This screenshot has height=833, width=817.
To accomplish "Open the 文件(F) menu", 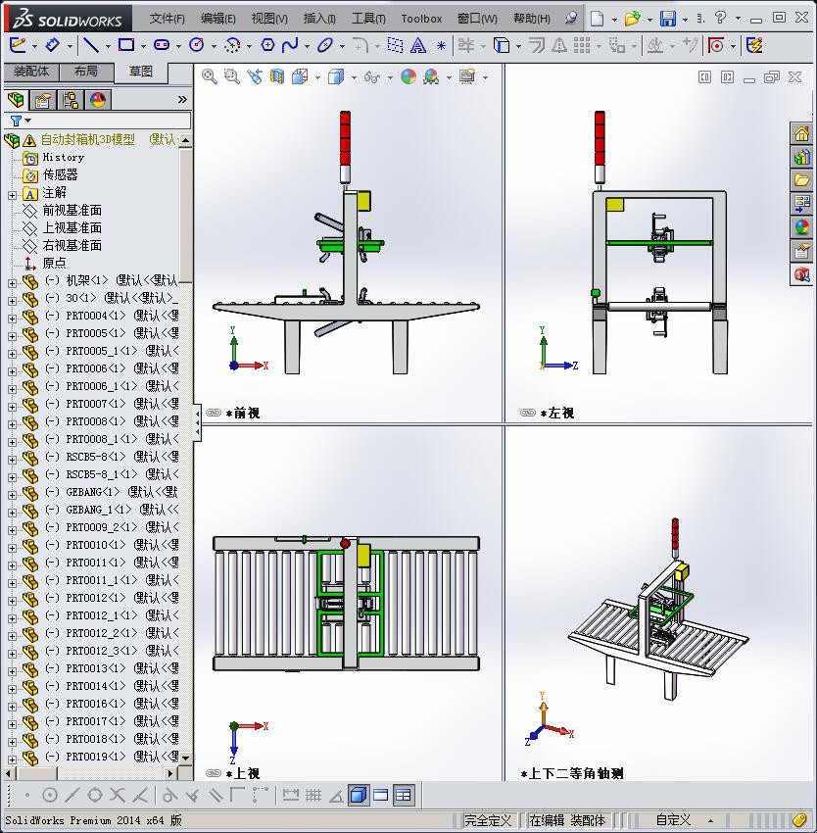I will [167, 19].
